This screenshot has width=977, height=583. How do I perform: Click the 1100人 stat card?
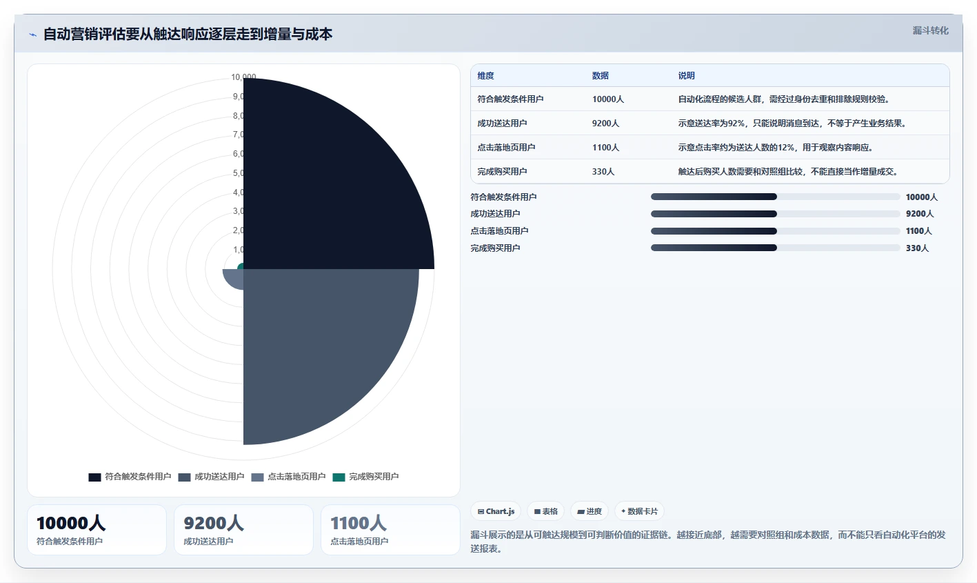click(x=390, y=530)
